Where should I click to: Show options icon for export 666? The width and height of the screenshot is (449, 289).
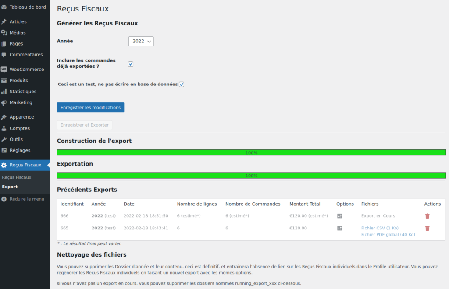click(x=339, y=216)
